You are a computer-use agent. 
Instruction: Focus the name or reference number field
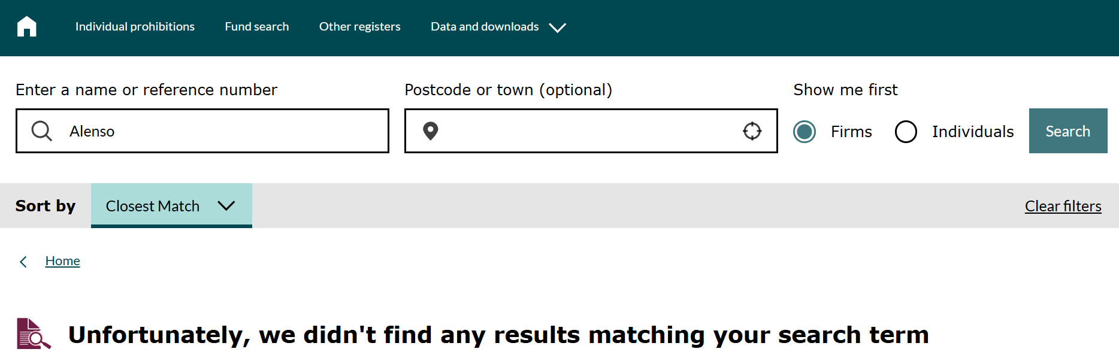202,131
